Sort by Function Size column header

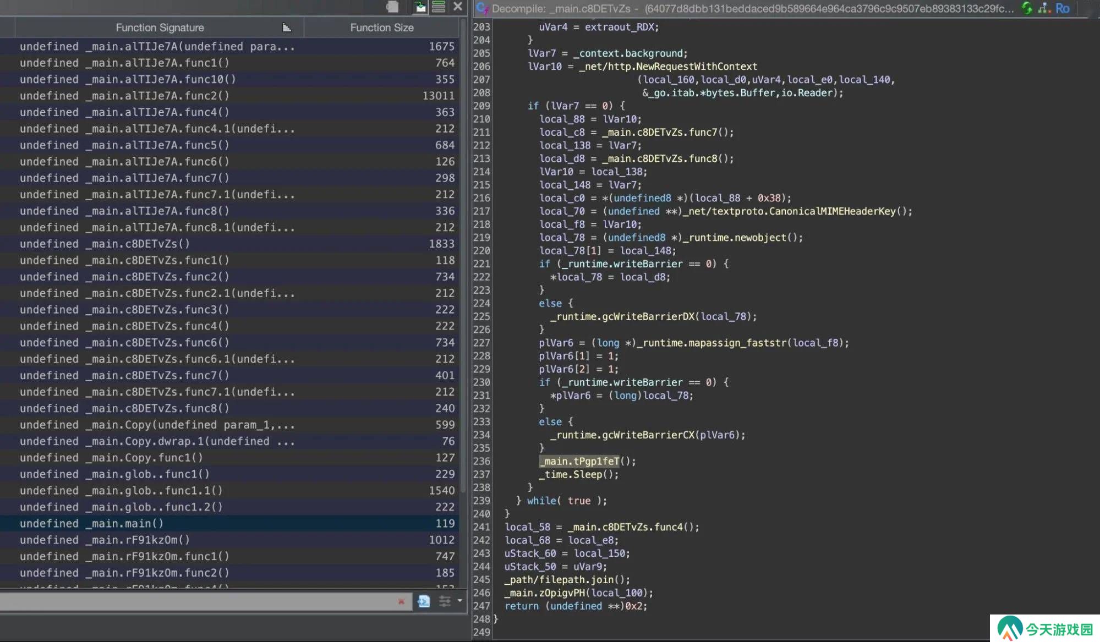(382, 28)
